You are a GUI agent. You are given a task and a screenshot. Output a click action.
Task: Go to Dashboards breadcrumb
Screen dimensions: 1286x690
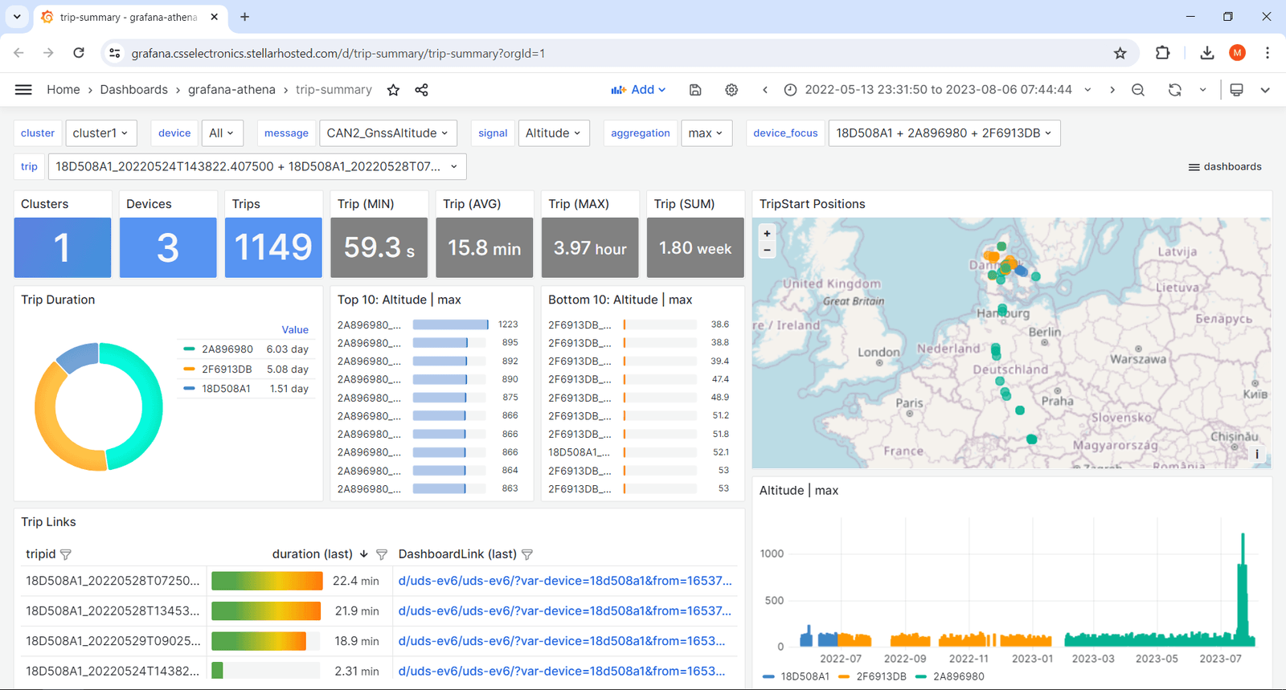pos(134,90)
